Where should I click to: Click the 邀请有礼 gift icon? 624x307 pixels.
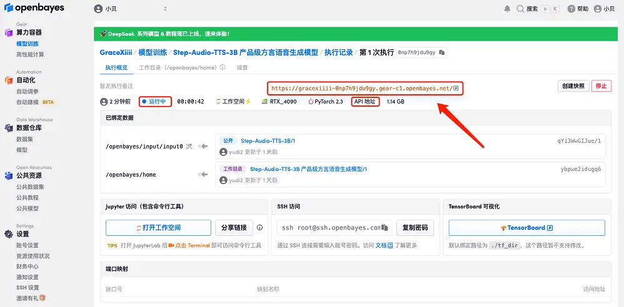pos(43,298)
